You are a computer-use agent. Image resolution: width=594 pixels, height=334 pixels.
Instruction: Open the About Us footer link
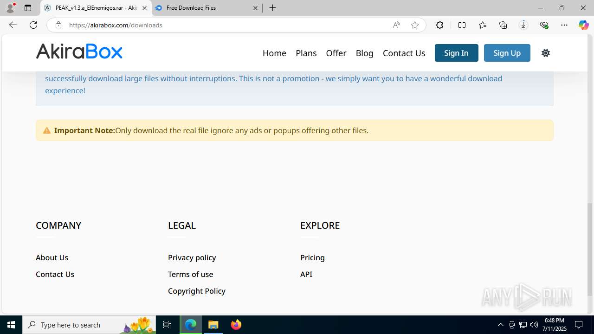[x=52, y=257]
